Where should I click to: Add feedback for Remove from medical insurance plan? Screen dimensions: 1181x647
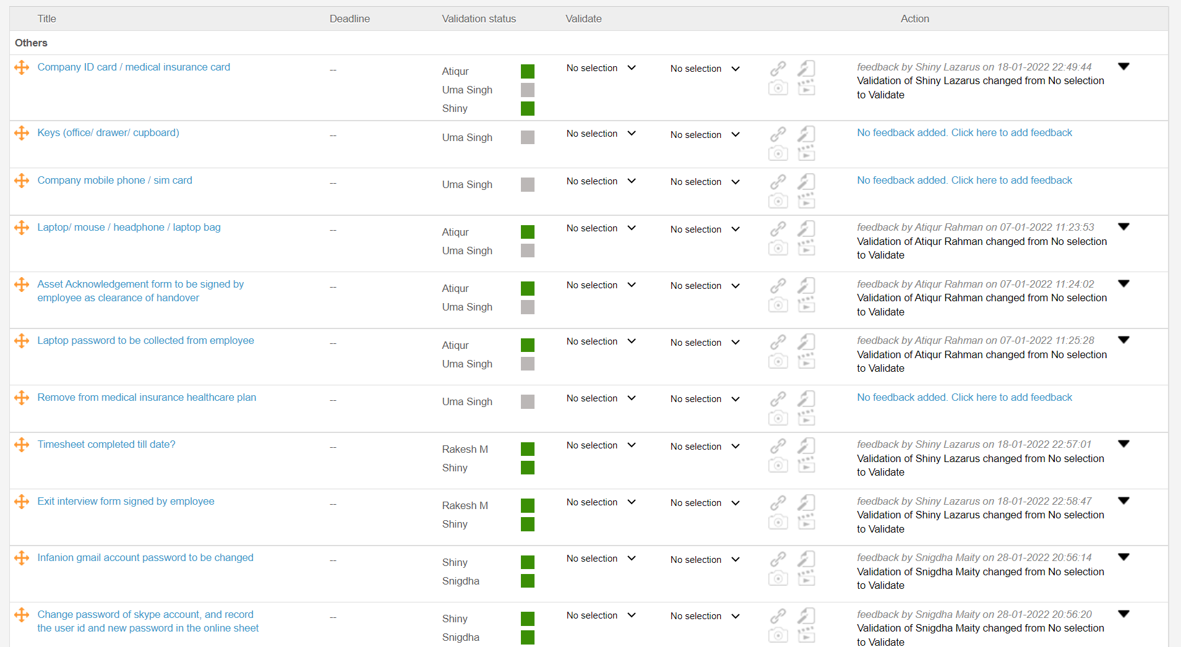tap(964, 397)
